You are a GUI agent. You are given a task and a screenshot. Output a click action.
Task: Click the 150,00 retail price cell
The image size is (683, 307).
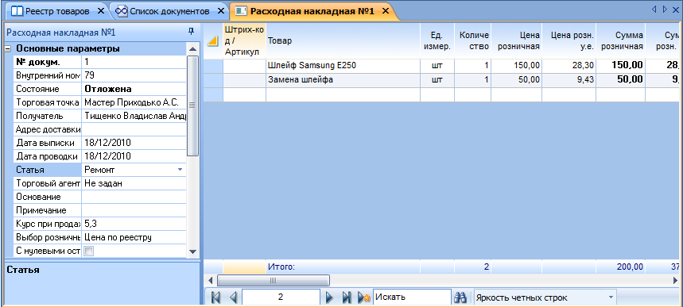coord(517,66)
